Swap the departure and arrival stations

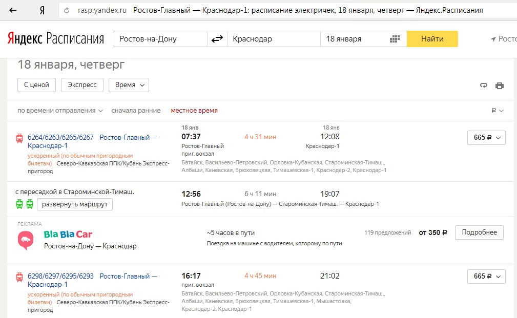tap(217, 39)
